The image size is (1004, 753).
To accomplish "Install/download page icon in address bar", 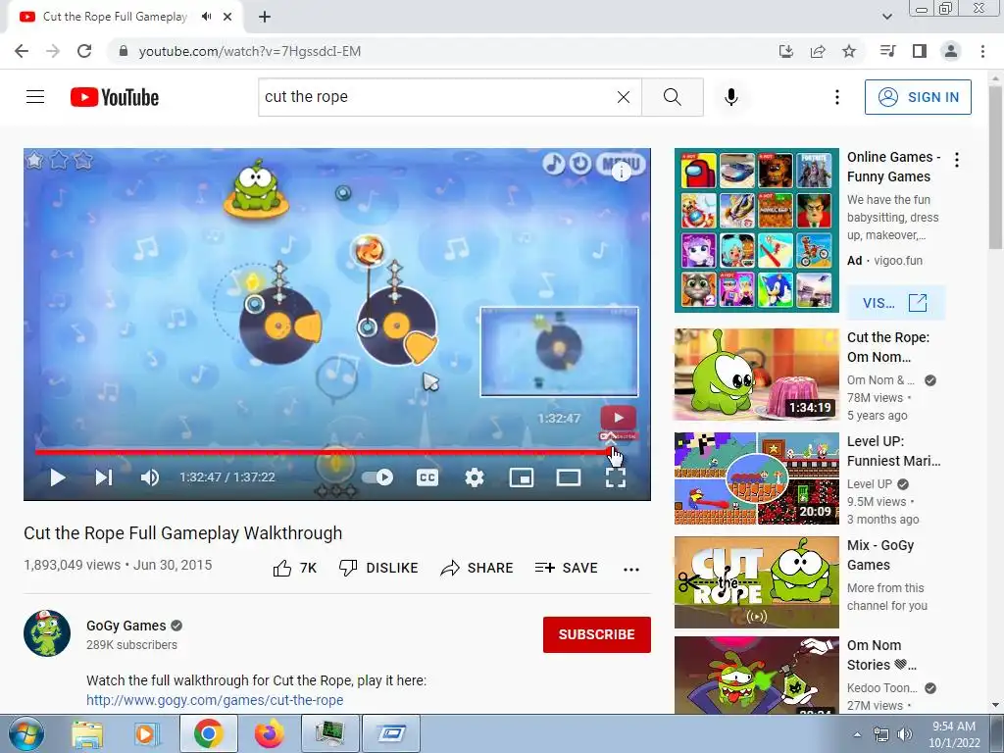I will pyautogui.click(x=786, y=51).
